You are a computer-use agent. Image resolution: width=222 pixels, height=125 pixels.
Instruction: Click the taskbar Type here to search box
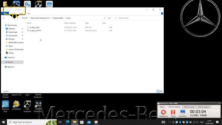[x=32, y=122]
